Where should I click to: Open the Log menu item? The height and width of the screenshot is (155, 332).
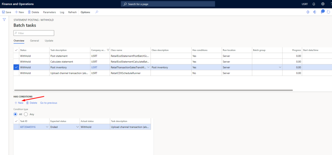point(62,12)
